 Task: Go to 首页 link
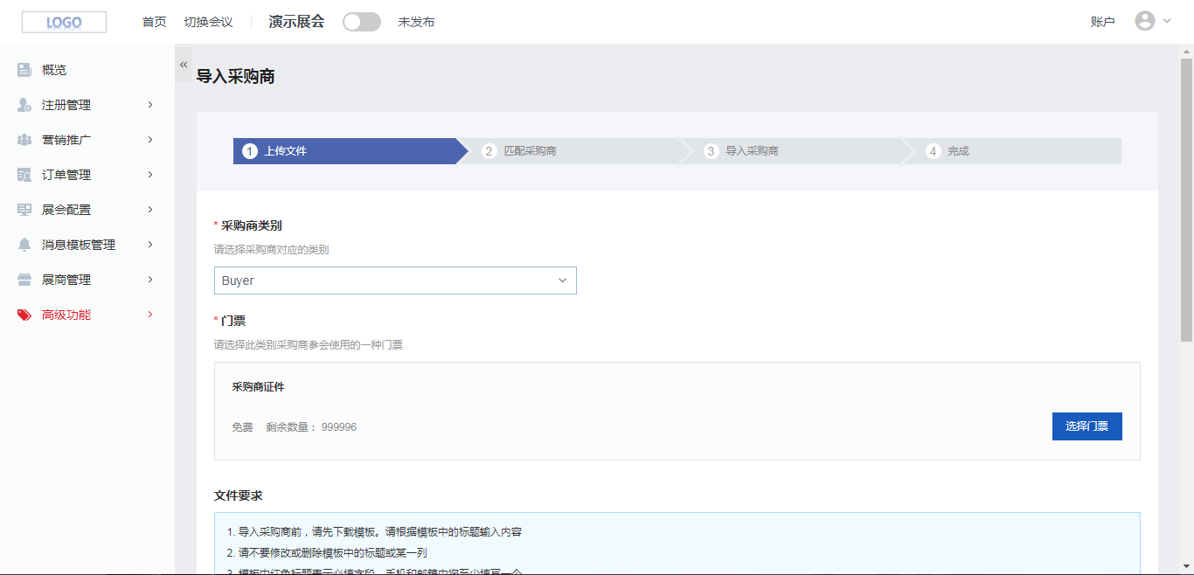(x=154, y=22)
